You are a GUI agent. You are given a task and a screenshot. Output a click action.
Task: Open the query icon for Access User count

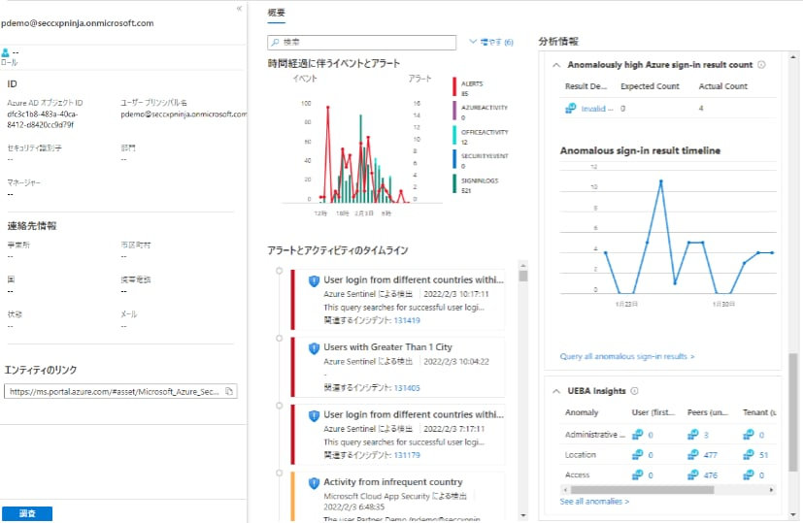(638, 474)
